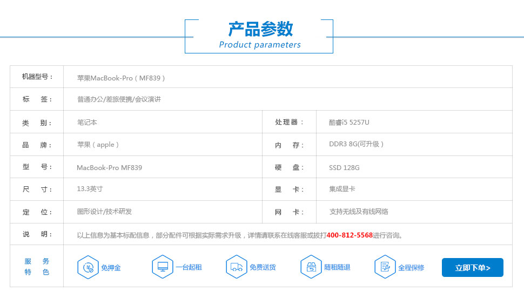Click the 品牌 row label
Viewport: 524px width, 305px height.
(x=37, y=145)
